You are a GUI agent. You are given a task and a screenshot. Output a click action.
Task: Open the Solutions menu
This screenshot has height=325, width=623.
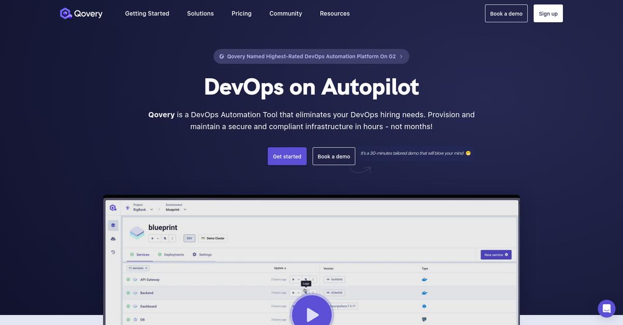click(201, 13)
